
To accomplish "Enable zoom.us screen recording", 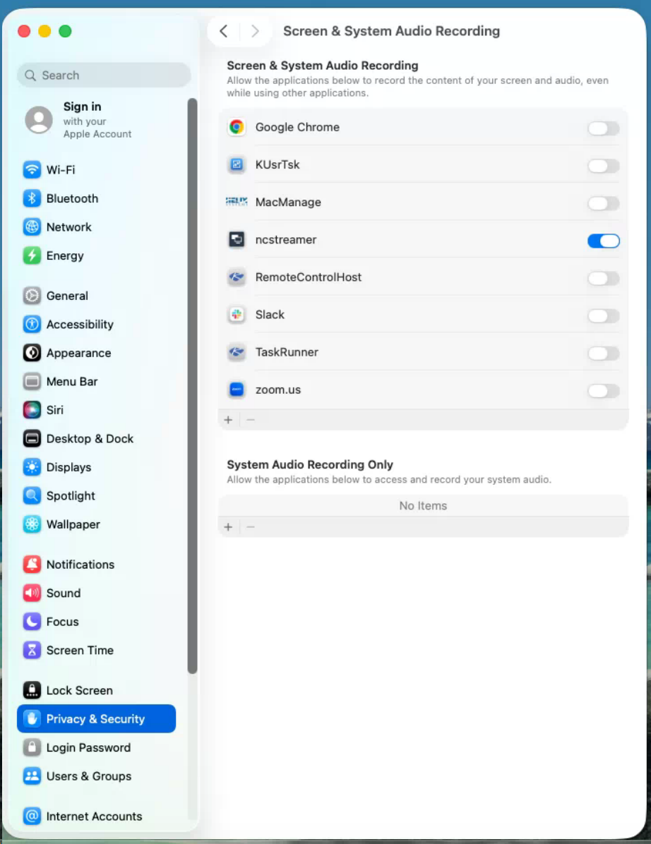I will [x=603, y=391].
